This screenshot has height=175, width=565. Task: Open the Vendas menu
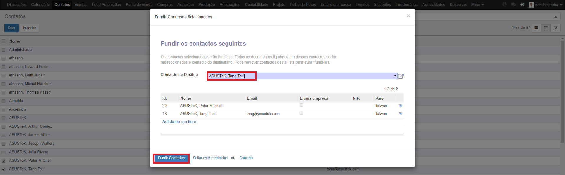tap(81, 5)
